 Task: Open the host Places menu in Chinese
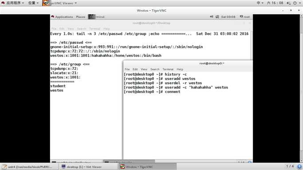point(33,3)
